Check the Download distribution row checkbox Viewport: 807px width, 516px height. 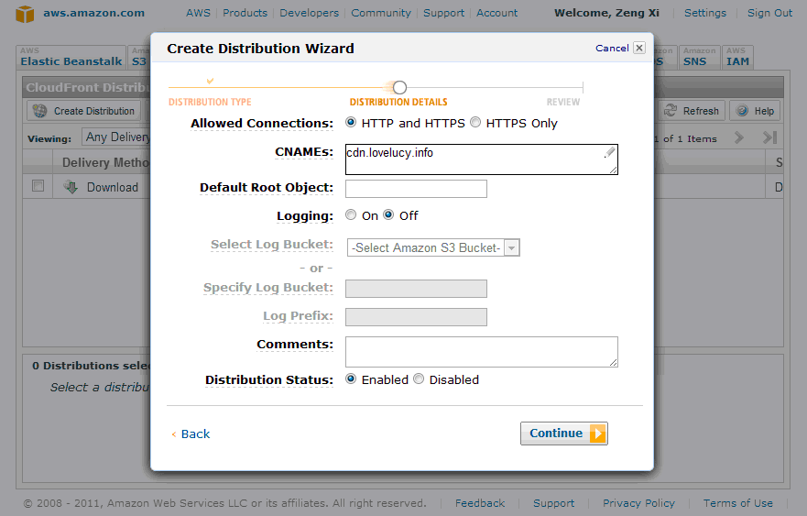tap(38, 185)
